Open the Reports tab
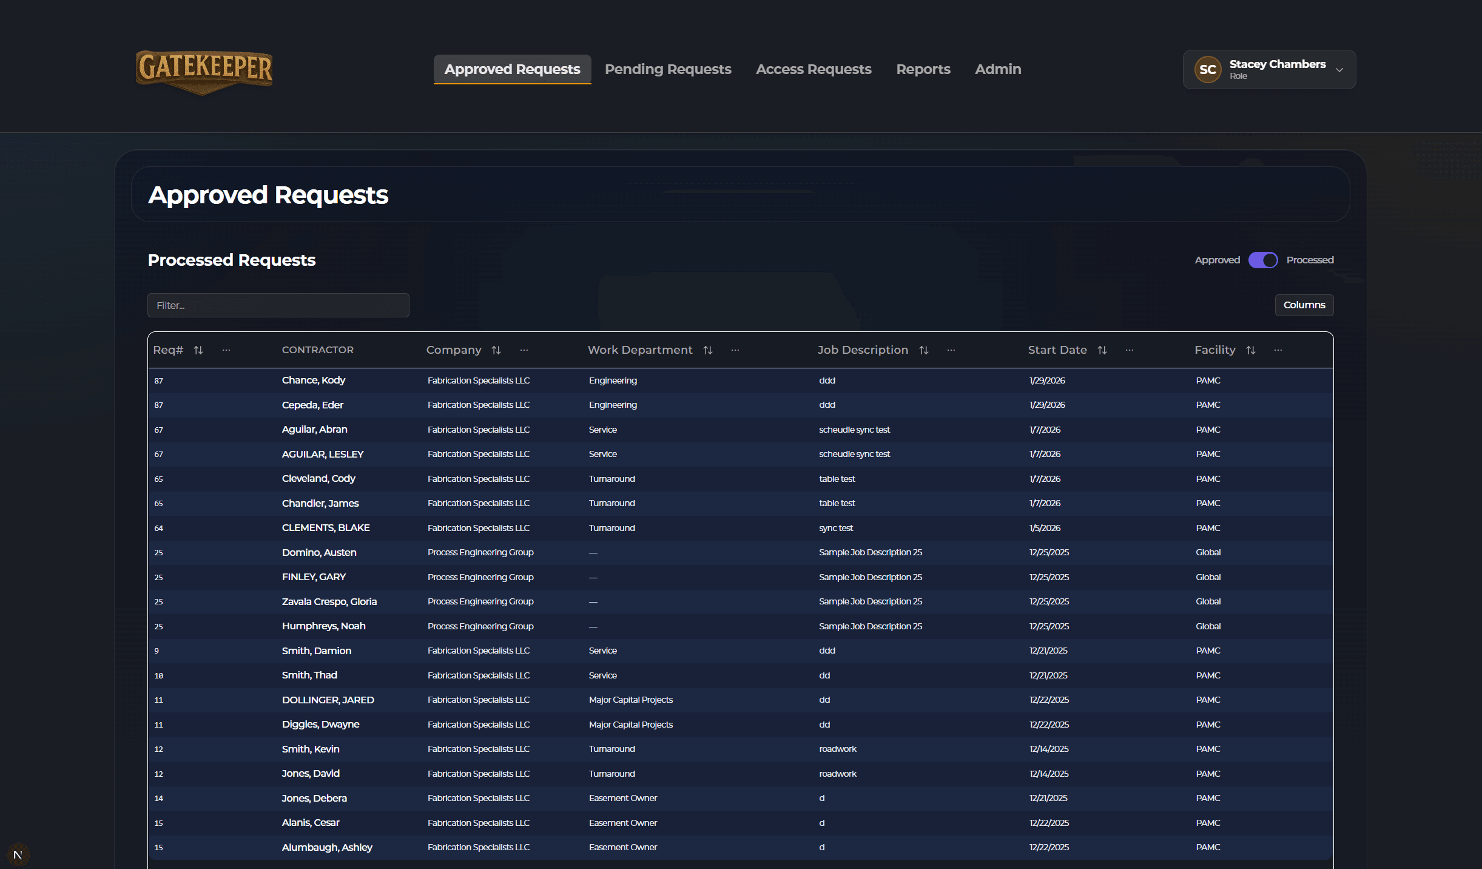The width and height of the screenshot is (1482, 869). pyautogui.click(x=923, y=69)
